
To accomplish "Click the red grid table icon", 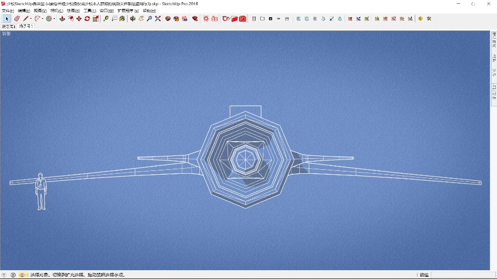I will pyautogui.click(x=215, y=19).
